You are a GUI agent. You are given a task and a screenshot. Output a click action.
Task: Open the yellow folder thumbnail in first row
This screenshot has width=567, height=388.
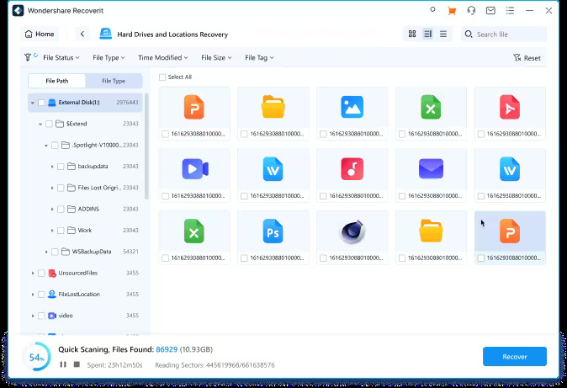(x=273, y=107)
